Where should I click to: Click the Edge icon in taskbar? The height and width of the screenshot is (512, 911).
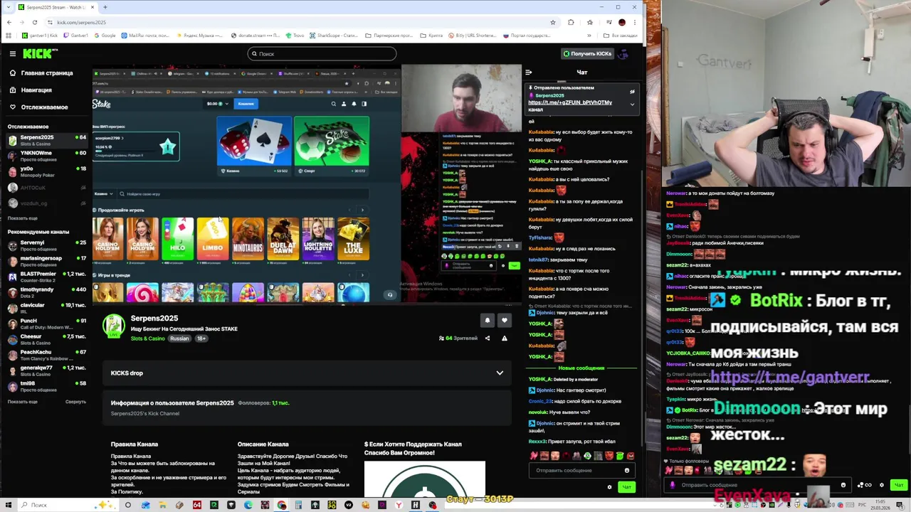coord(248,505)
